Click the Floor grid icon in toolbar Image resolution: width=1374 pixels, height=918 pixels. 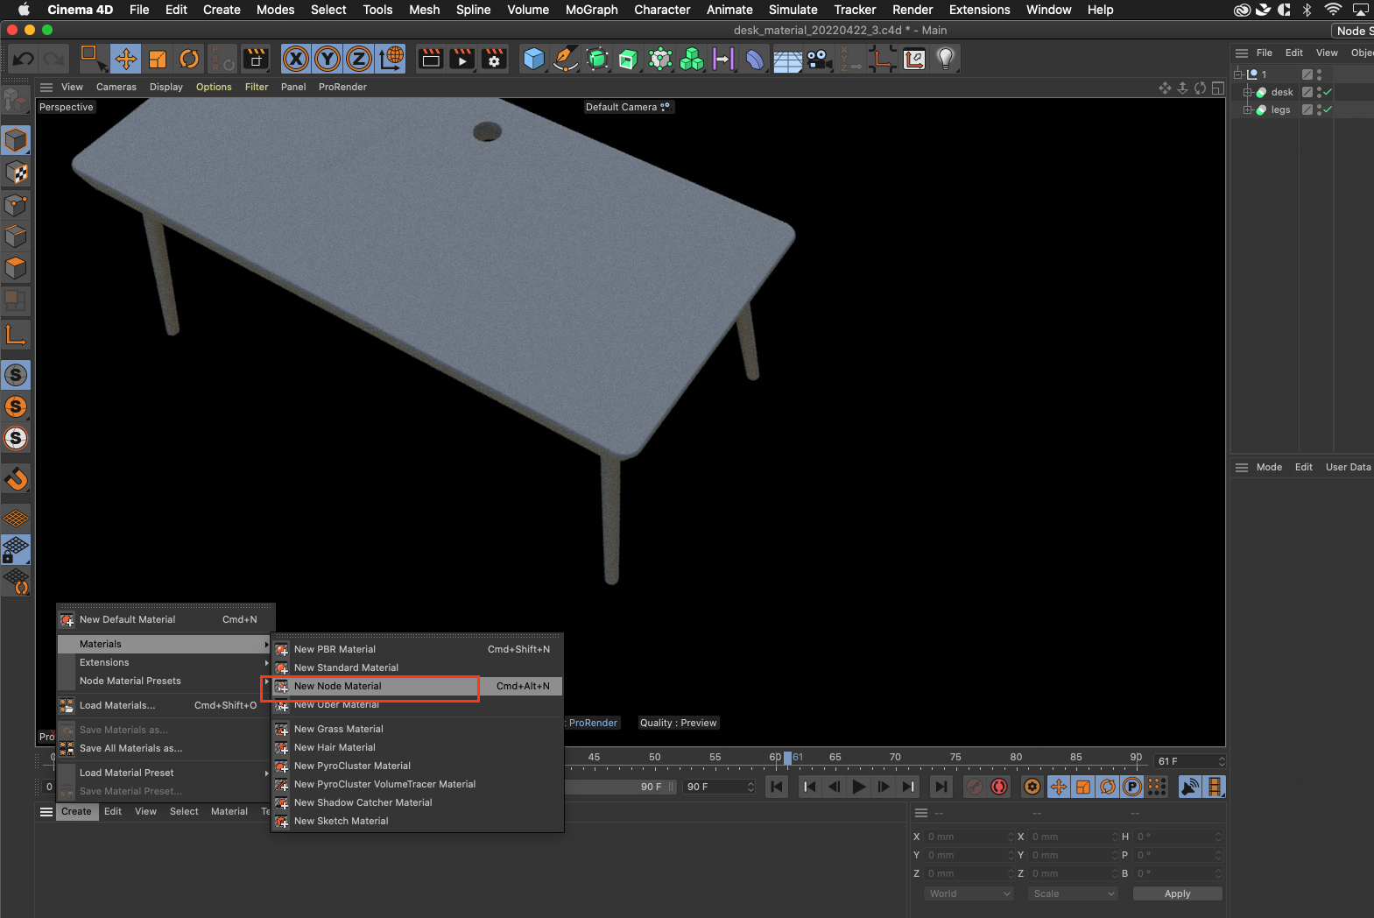787,59
